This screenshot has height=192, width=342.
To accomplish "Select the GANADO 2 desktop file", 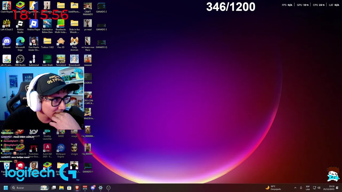I will click(101, 7).
